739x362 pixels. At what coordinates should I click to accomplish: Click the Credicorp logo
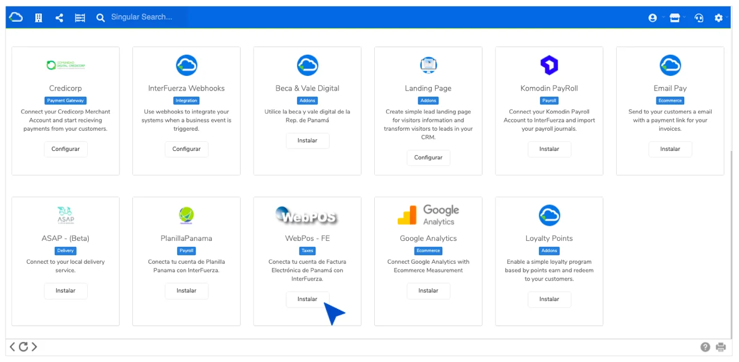[65, 65]
